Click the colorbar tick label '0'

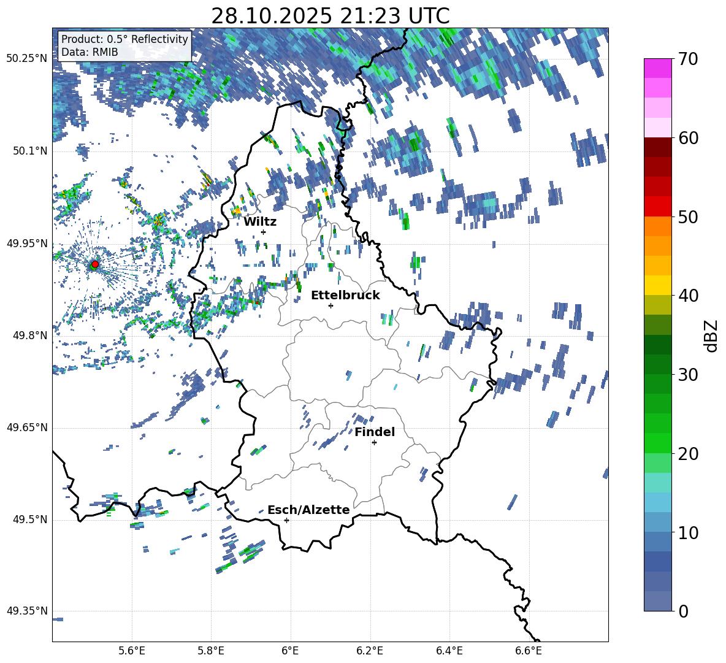pyautogui.click(x=683, y=611)
